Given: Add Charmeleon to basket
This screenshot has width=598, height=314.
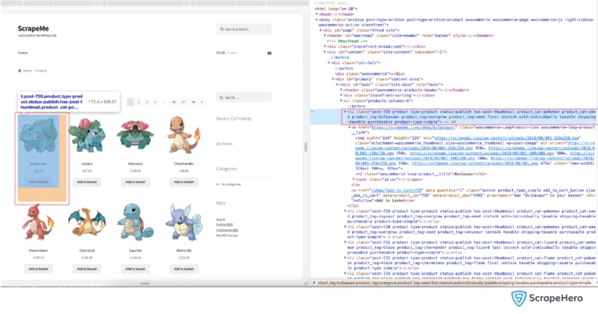Looking at the screenshot, I should tap(38, 269).
